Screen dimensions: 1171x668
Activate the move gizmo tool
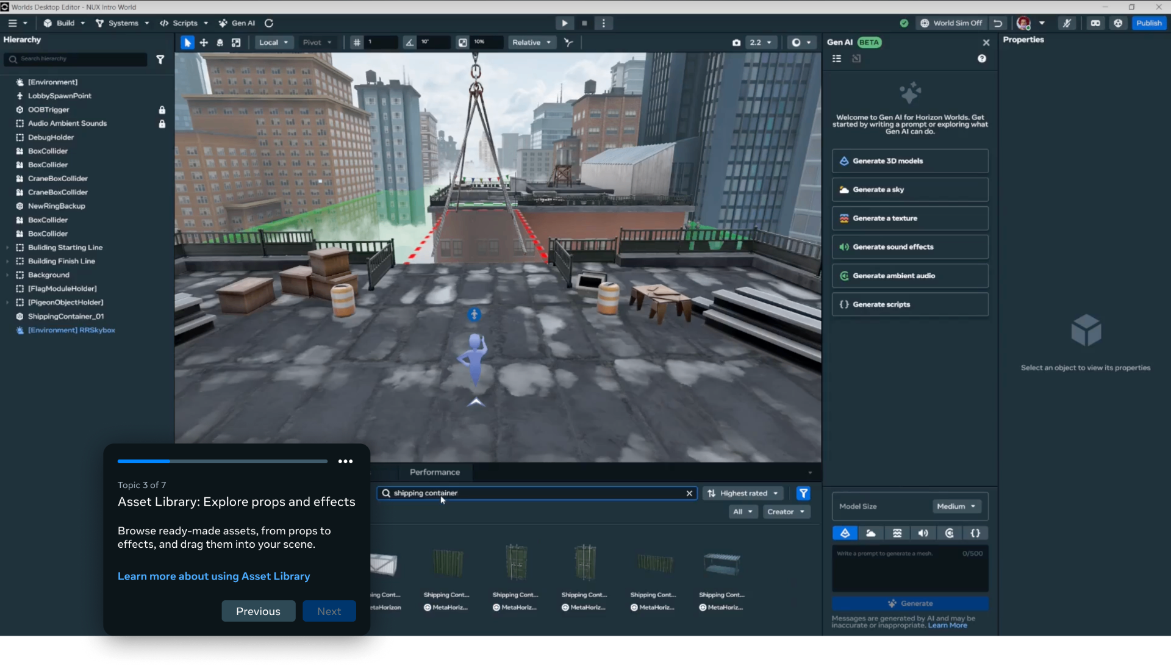pos(204,43)
